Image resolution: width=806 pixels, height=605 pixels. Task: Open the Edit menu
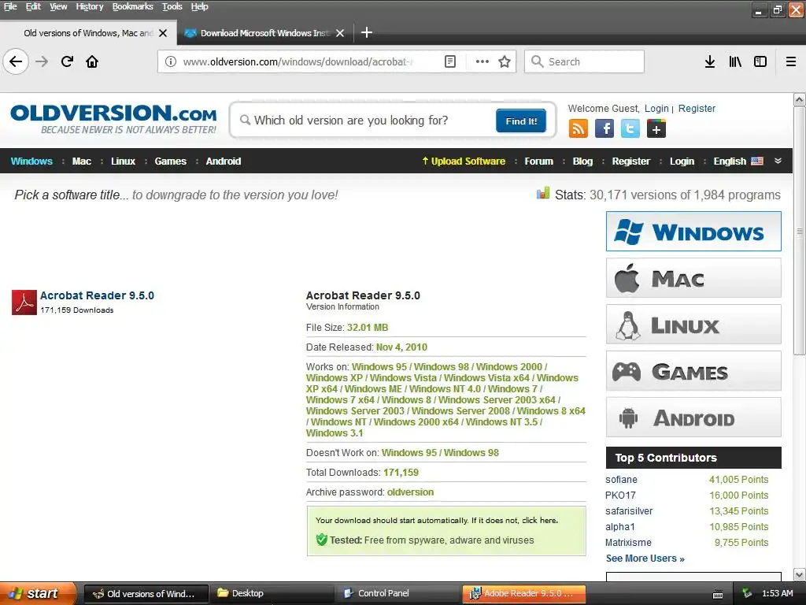point(33,6)
